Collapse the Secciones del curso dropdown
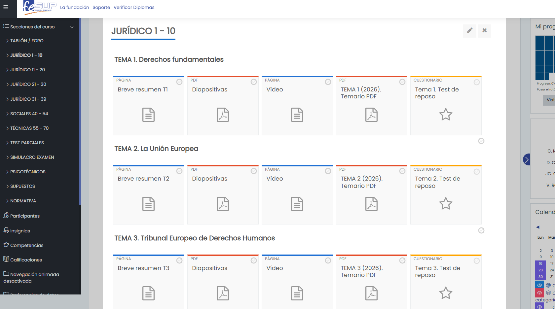This screenshot has width=555, height=309. click(72, 27)
